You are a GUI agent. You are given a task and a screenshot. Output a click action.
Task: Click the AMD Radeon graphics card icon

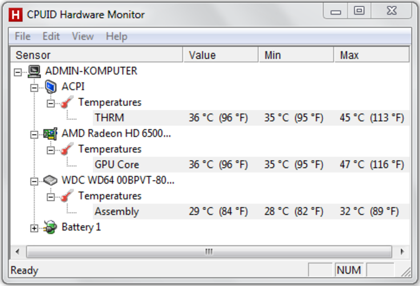(50, 134)
